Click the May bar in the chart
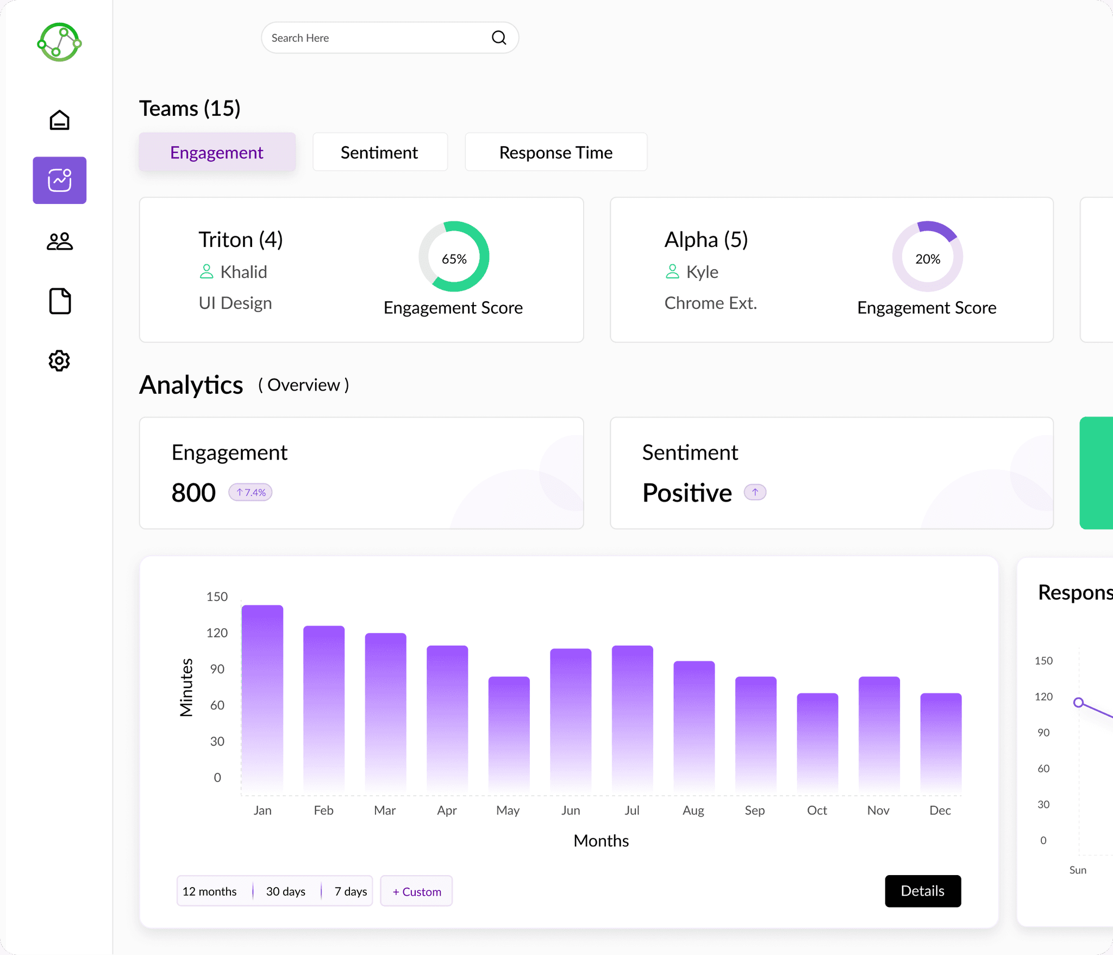The image size is (1113, 955). tap(509, 735)
